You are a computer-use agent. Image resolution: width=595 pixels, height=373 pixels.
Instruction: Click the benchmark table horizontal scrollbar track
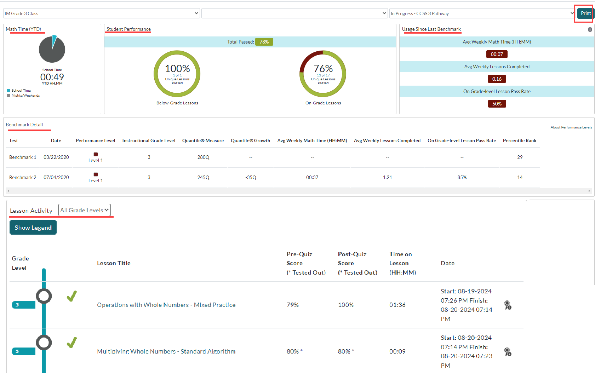pos(299,191)
